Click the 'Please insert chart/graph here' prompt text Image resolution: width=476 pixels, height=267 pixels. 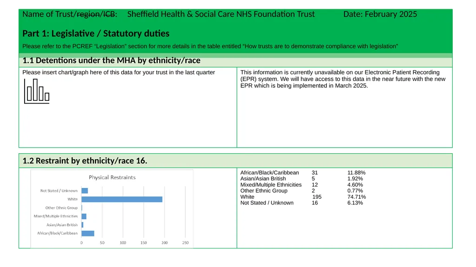[x=119, y=72]
